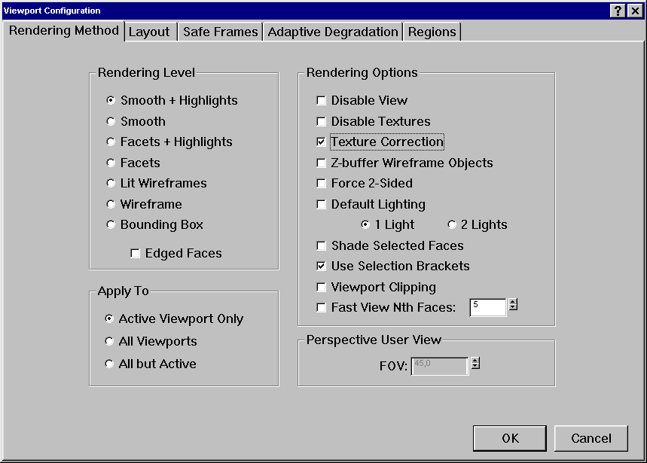The width and height of the screenshot is (647, 463).
Task: Toggle the Viewport Clipping checkbox
Action: 322,287
